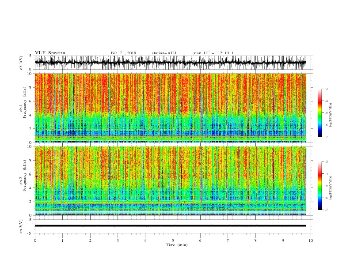Click time axis tick label "1"
Viewport: 350px width, 270px height.
click(62, 240)
